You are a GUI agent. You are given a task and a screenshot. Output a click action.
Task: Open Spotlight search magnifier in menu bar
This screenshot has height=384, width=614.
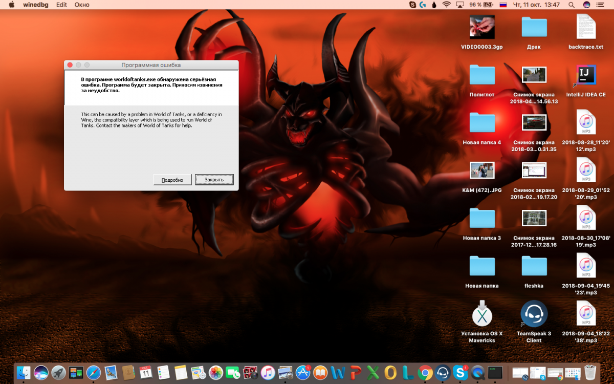click(x=571, y=5)
